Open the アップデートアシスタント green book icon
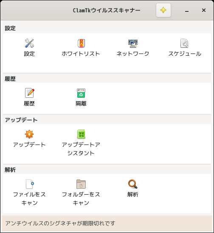This screenshot has height=233, width=214. click(81, 134)
